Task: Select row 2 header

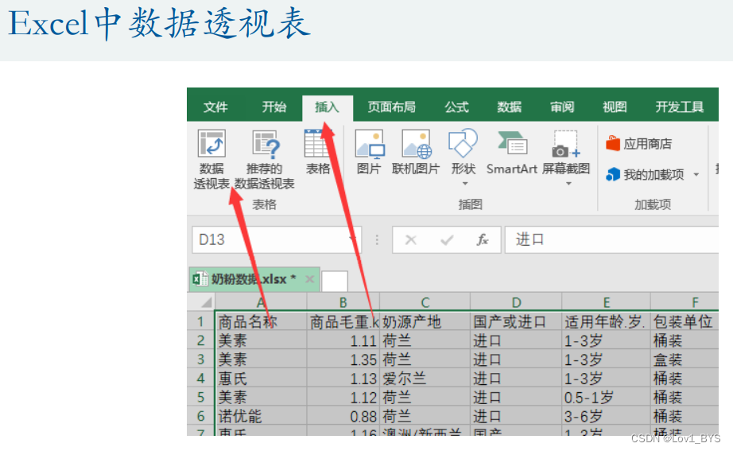Action: pyautogui.click(x=201, y=340)
